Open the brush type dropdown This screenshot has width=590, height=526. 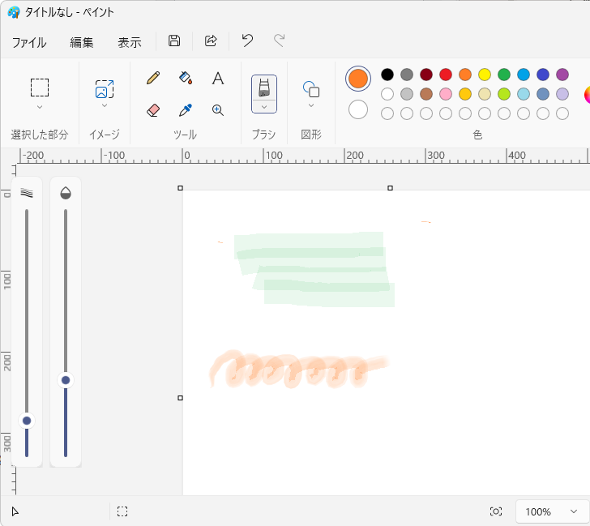pyautogui.click(x=264, y=106)
